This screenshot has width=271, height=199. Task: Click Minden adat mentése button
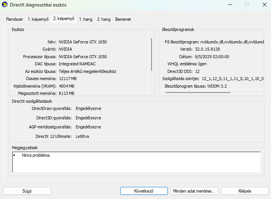pyautogui.click(x=194, y=191)
